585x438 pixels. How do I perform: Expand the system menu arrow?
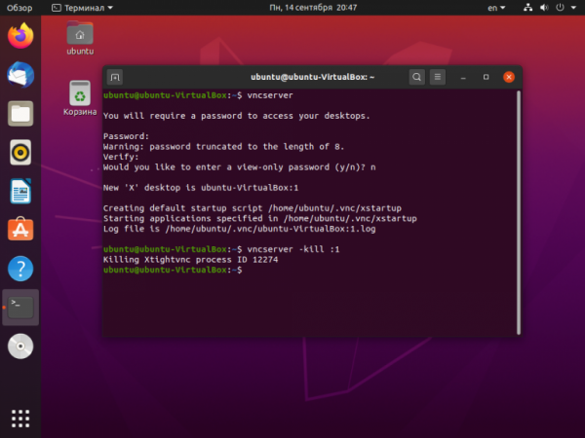[x=573, y=8]
